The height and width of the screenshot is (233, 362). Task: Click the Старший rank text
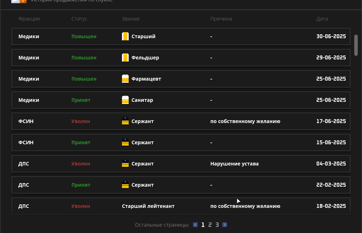point(144,36)
